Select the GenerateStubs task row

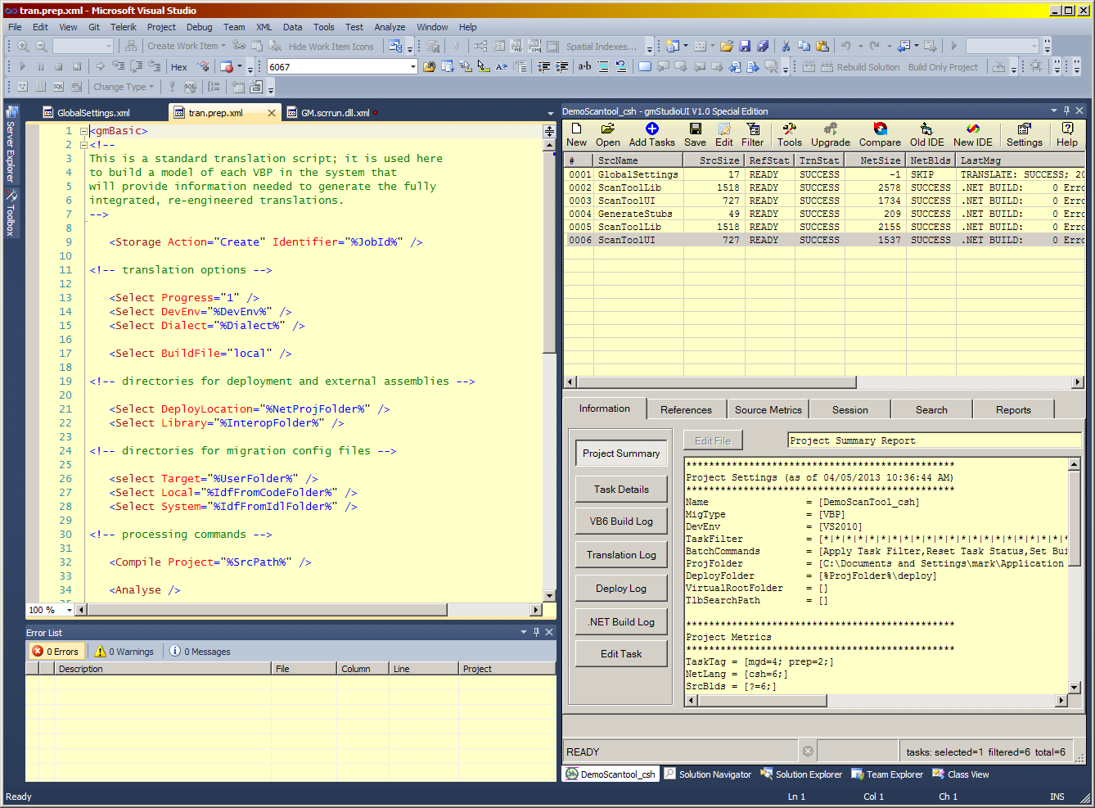(x=634, y=214)
